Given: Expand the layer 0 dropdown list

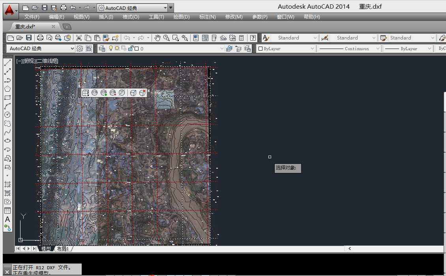Looking at the screenshot, I should [x=222, y=49].
